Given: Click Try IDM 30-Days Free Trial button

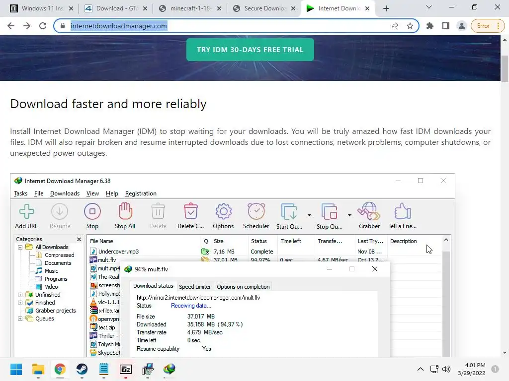Looking at the screenshot, I should [x=250, y=50].
